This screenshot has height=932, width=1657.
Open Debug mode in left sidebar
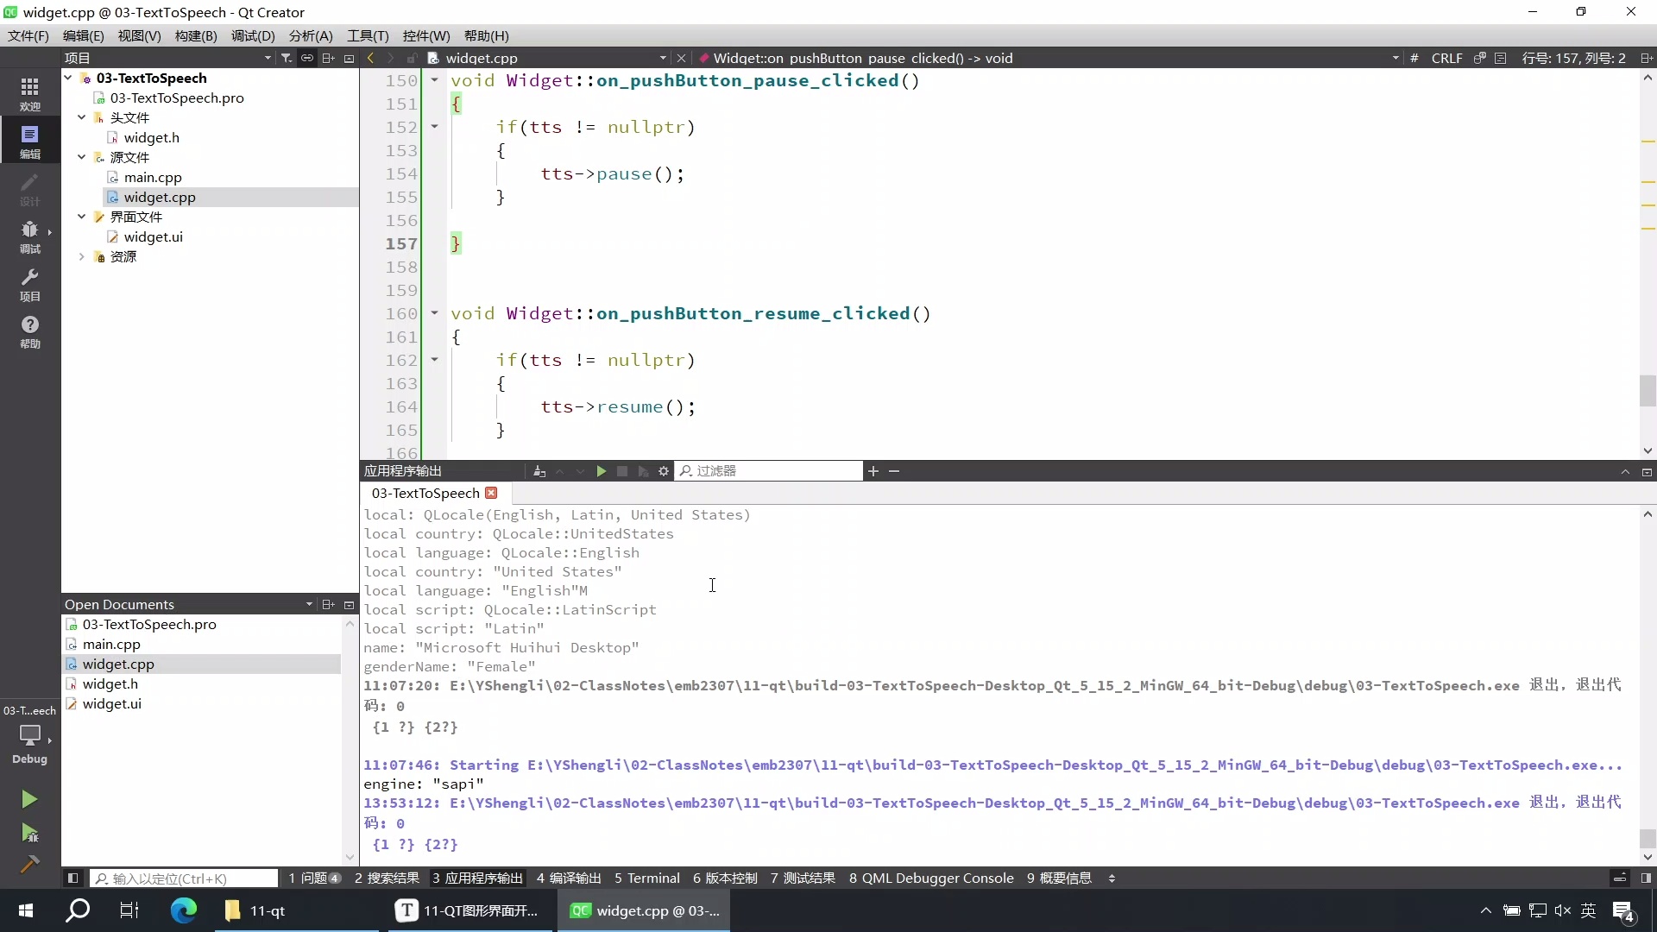[29, 236]
